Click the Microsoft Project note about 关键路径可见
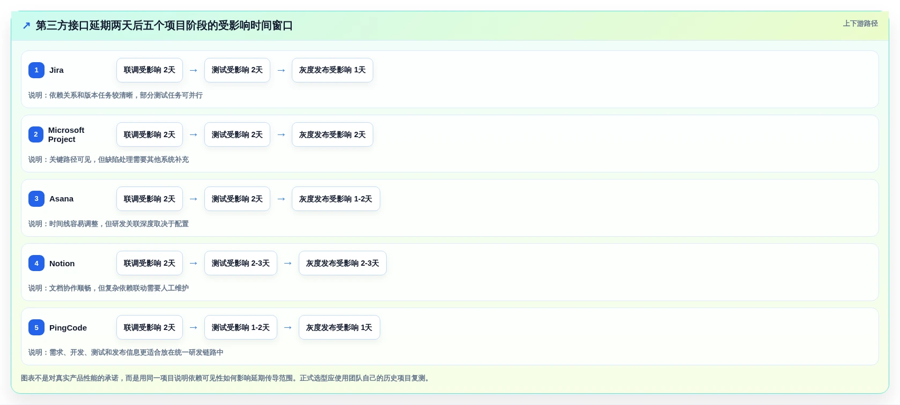The width and height of the screenshot is (900, 405). tap(108, 160)
